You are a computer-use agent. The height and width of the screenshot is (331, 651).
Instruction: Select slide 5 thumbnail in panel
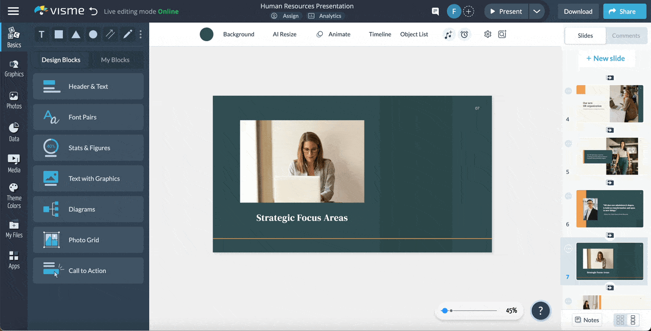point(610,157)
